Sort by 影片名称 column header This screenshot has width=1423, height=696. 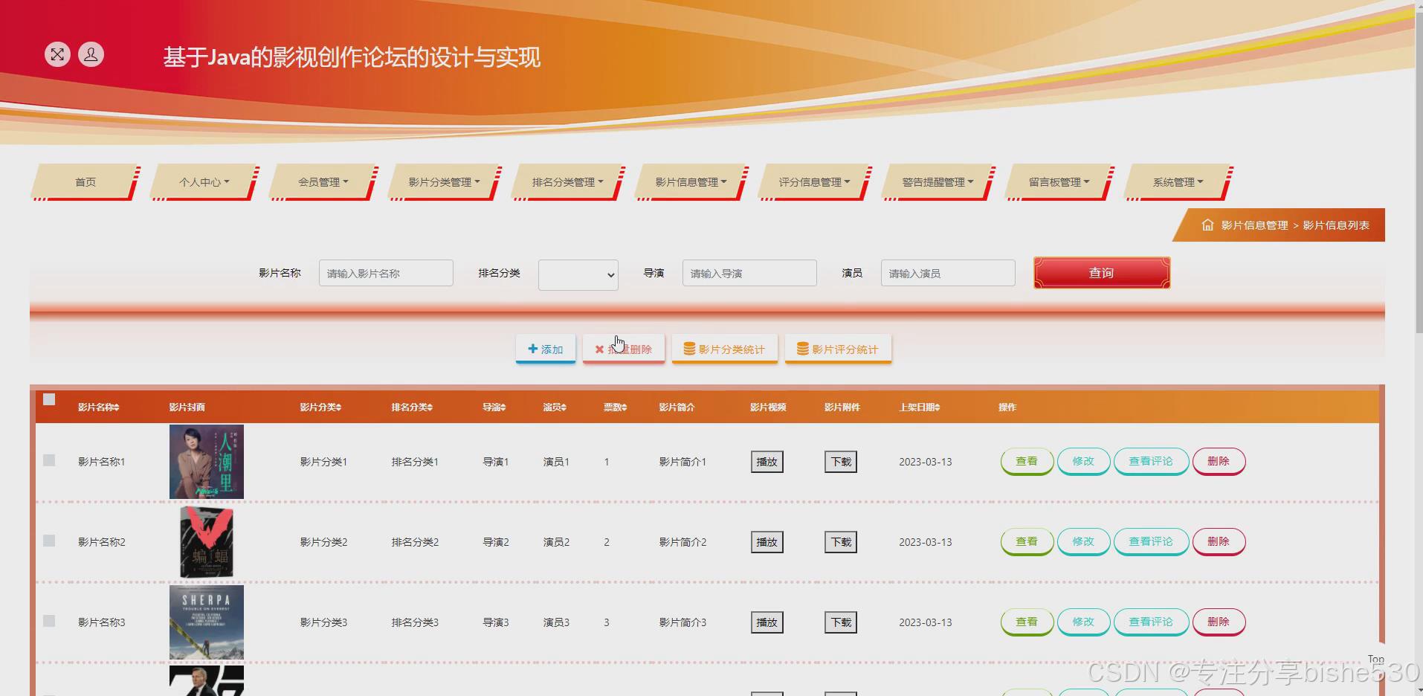click(x=98, y=407)
